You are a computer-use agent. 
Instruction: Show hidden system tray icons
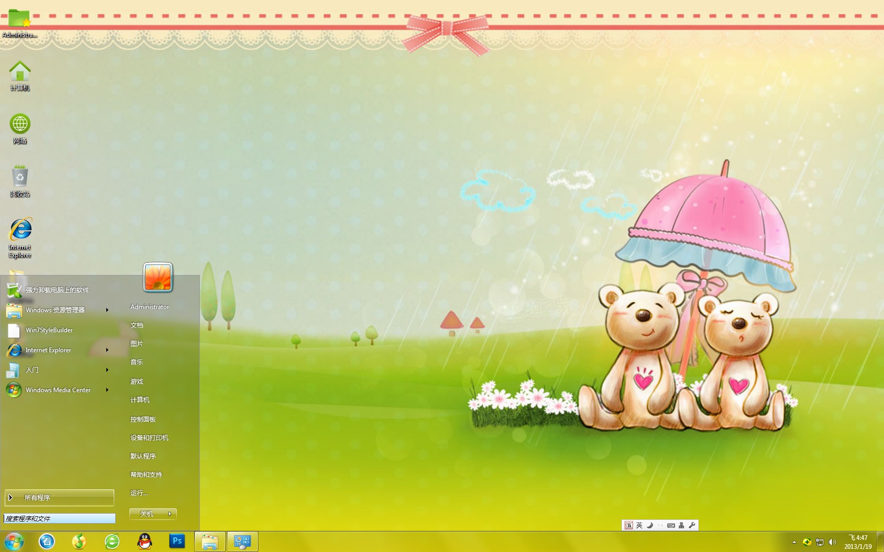tap(794, 542)
